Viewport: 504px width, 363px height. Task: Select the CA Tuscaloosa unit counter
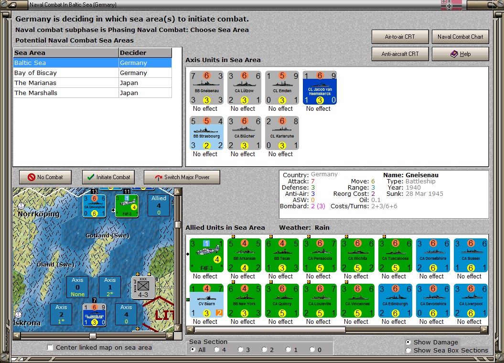396,256
